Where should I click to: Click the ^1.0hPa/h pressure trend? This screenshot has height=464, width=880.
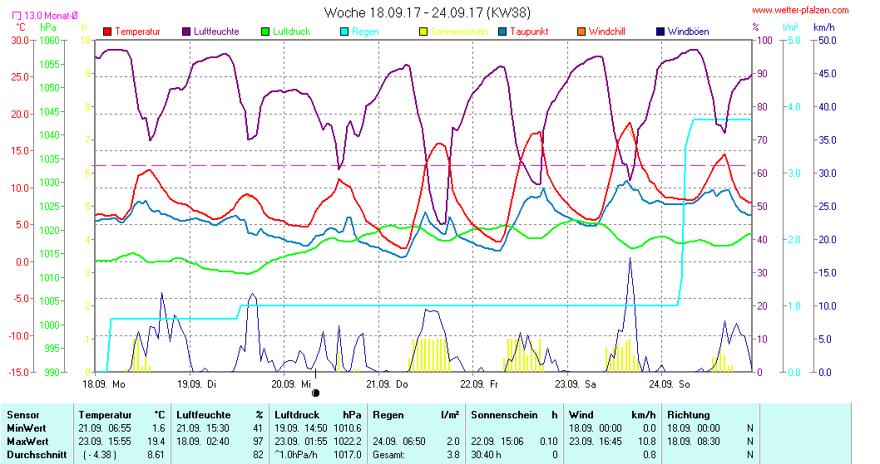[x=296, y=455]
